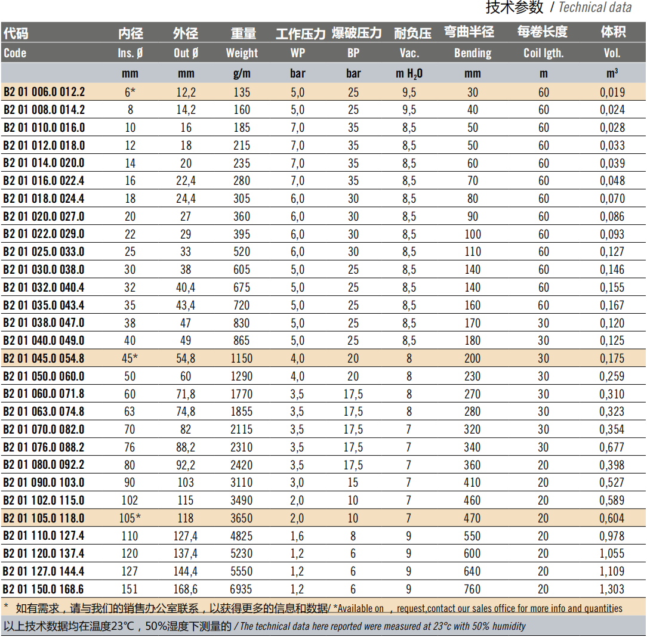The height and width of the screenshot is (637, 647).
Task: Click the 'Technical data' title
Action: click(x=594, y=7)
